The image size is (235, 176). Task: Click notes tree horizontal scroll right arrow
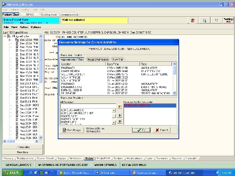(x=37, y=141)
